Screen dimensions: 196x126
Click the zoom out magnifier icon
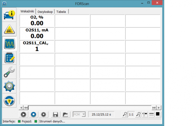pyautogui.click(x=125, y=114)
